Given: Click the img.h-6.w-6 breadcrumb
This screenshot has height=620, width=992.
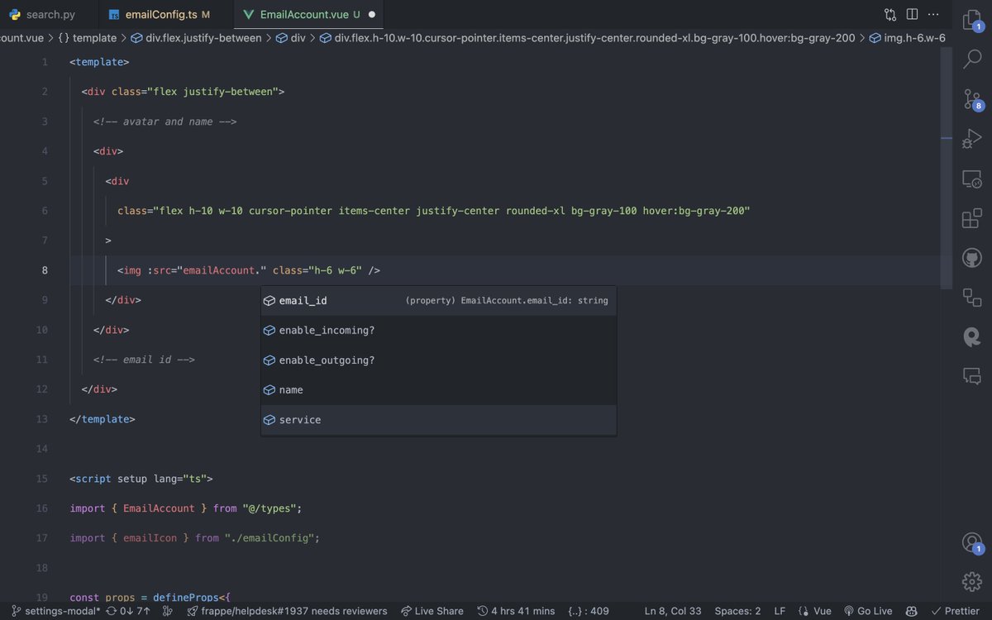Looking at the screenshot, I should [x=907, y=38].
